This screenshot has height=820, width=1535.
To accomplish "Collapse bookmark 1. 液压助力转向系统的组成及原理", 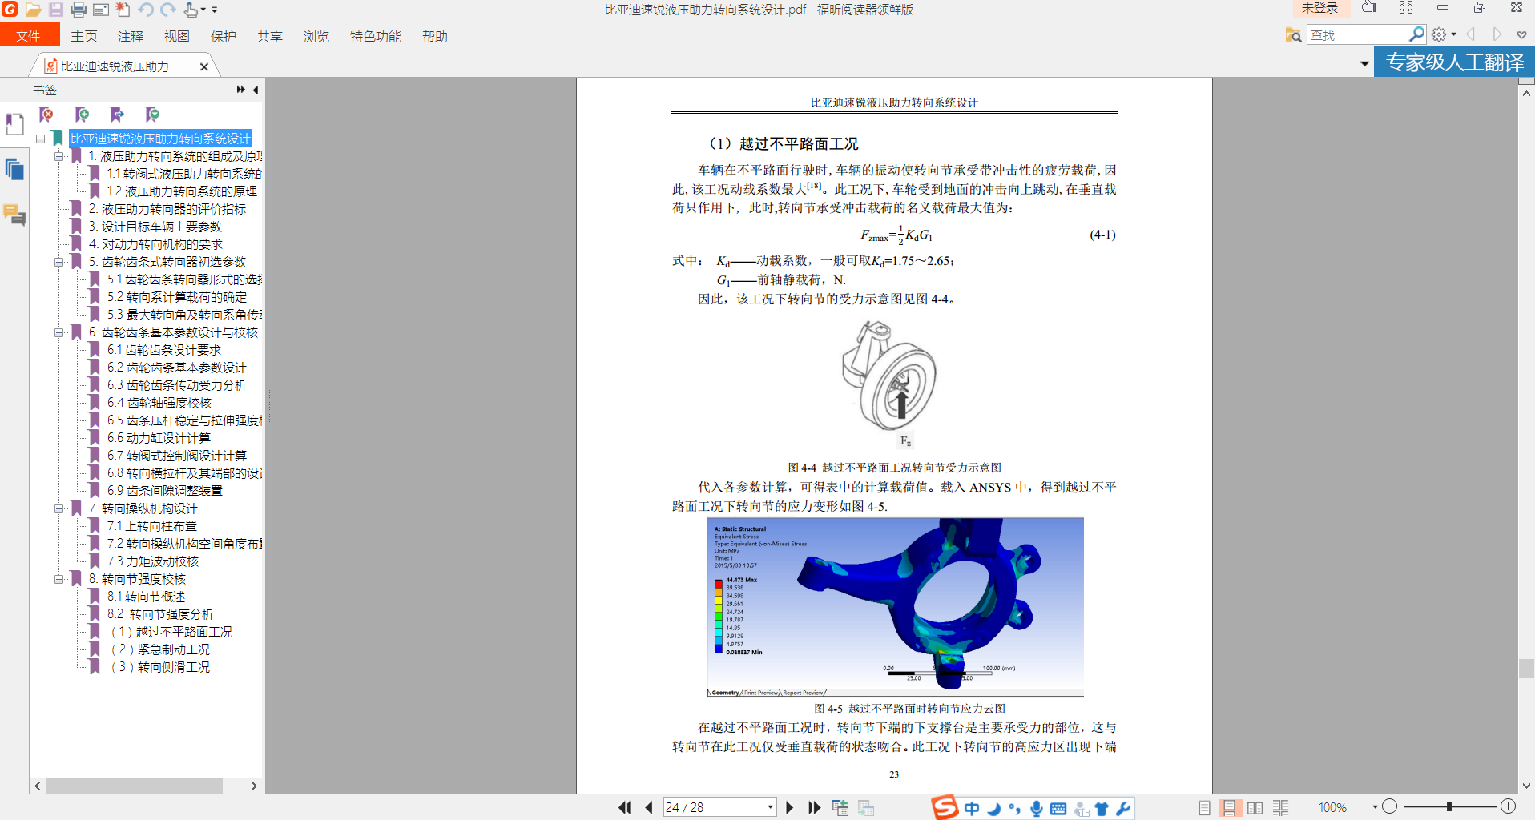I will coord(59,156).
